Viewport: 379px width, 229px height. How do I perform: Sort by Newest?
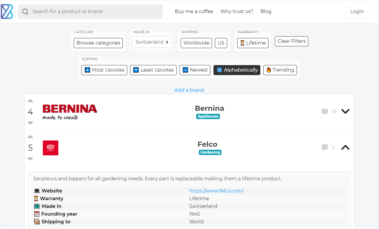pos(195,70)
